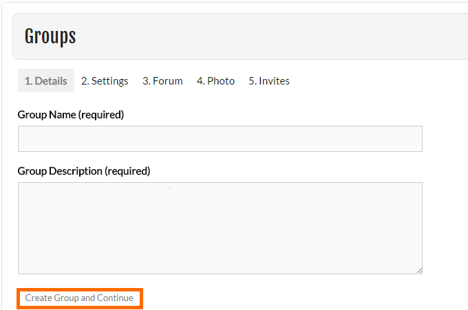Choose the Photo upload step
This screenshot has height=310, width=468.
point(216,81)
